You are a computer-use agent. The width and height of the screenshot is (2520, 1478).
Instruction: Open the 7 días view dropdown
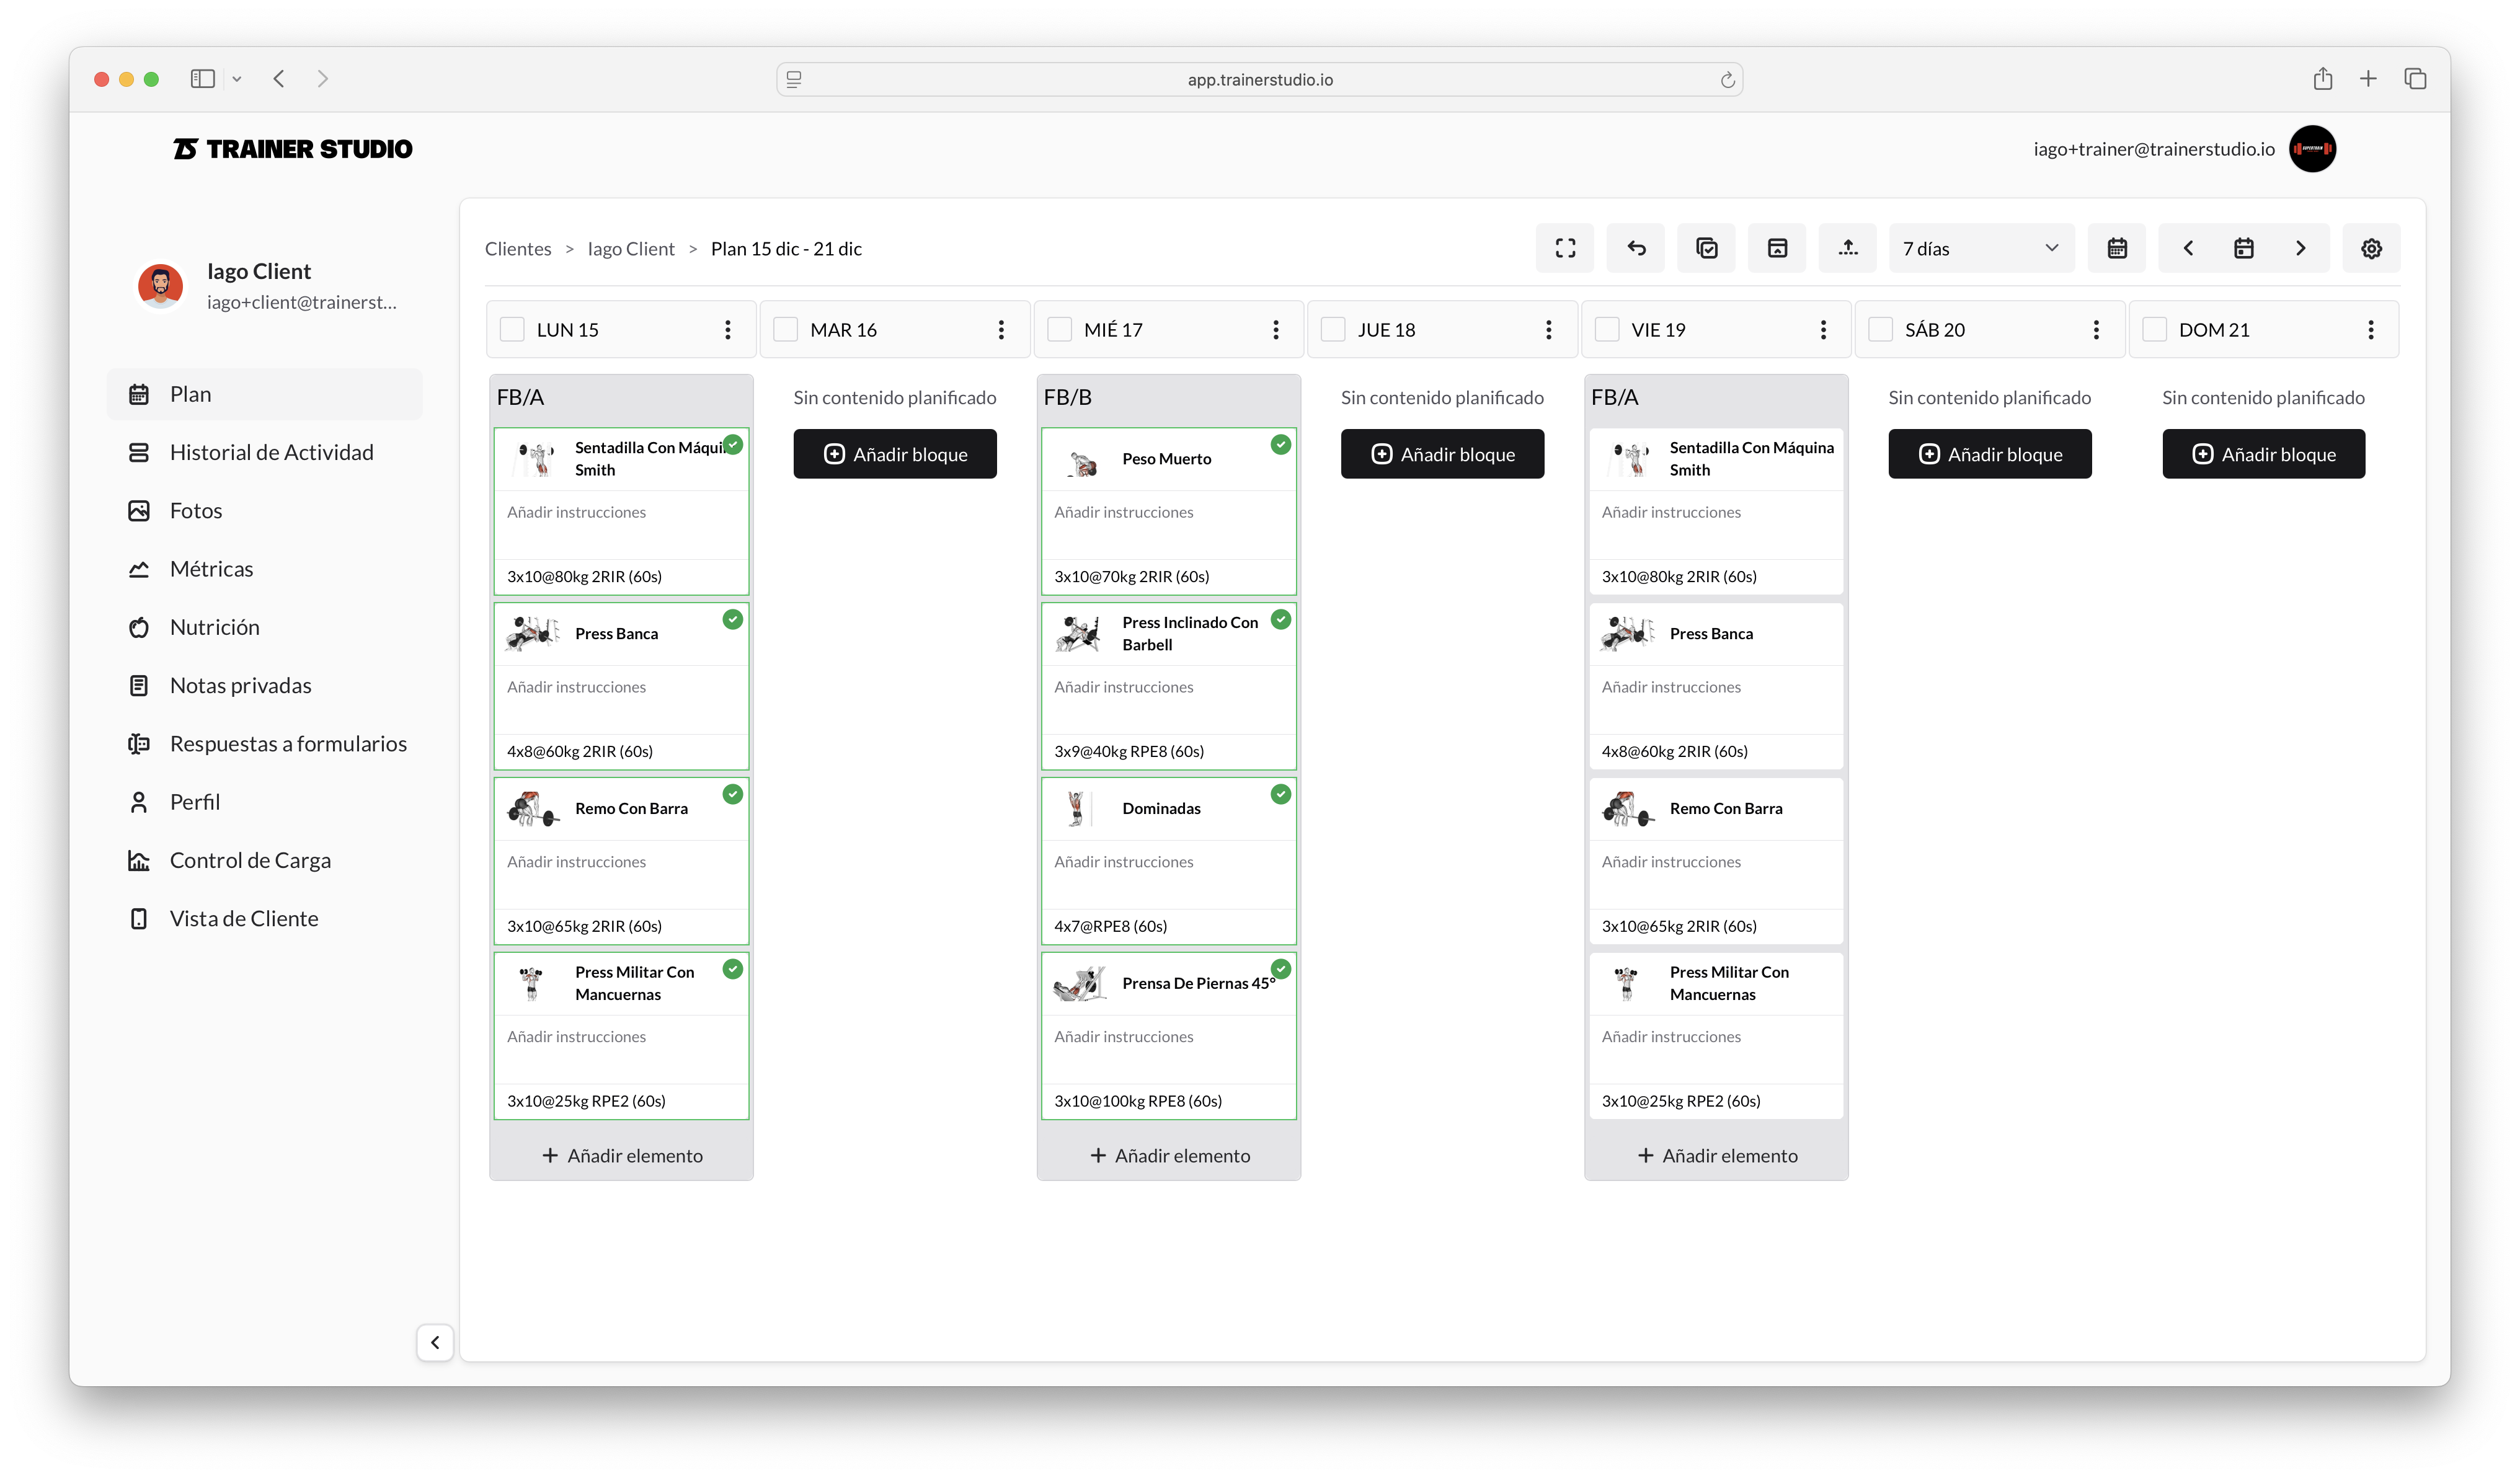[1980, 248]
